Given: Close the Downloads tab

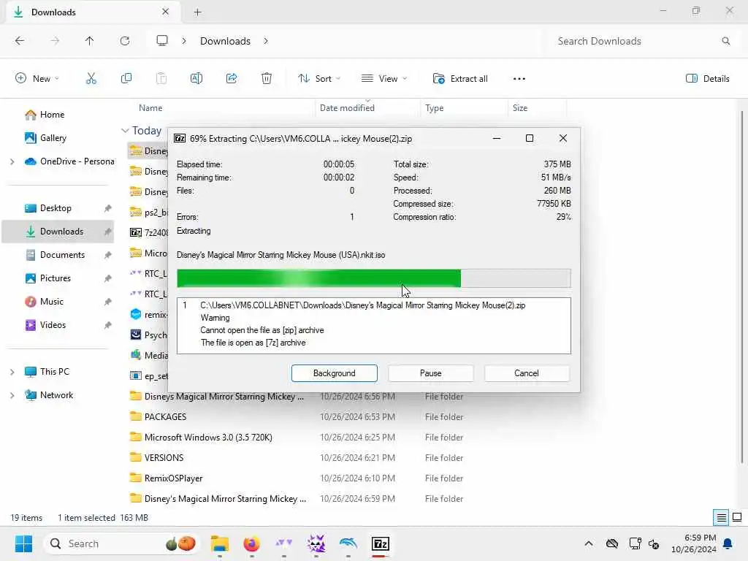Looking at the screenshot, I should (166, 12).
